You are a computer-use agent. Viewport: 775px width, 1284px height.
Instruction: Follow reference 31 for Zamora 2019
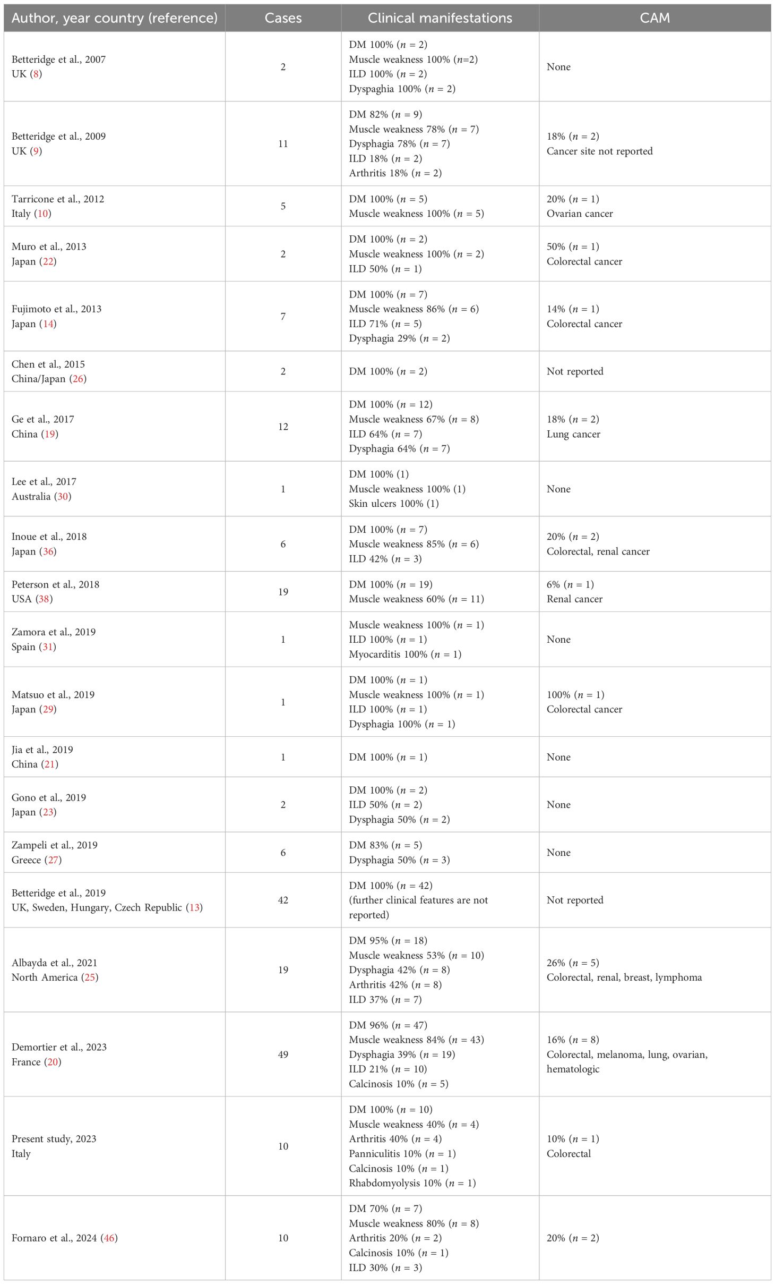click(48, 647)
